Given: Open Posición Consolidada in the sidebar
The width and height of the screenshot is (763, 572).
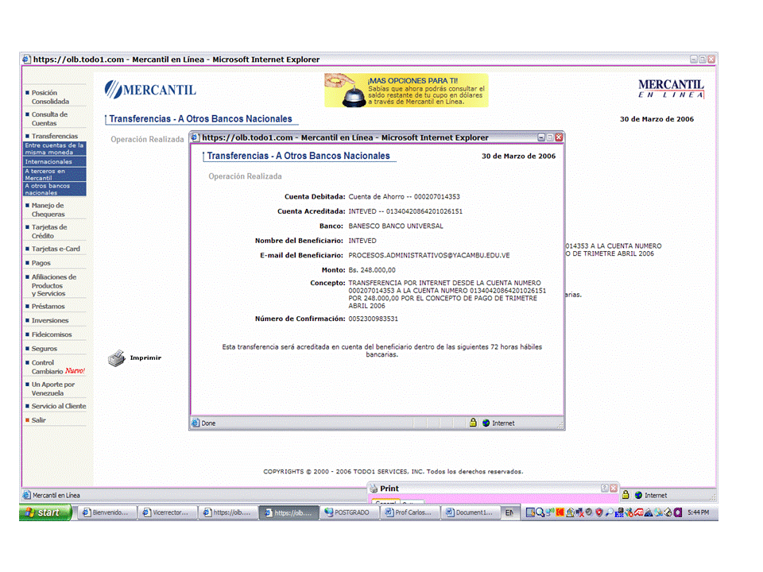Looking at the screenshot, I should (51, 97).
